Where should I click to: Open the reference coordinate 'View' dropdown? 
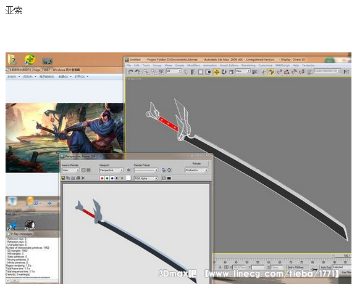(x=243, y=71)
